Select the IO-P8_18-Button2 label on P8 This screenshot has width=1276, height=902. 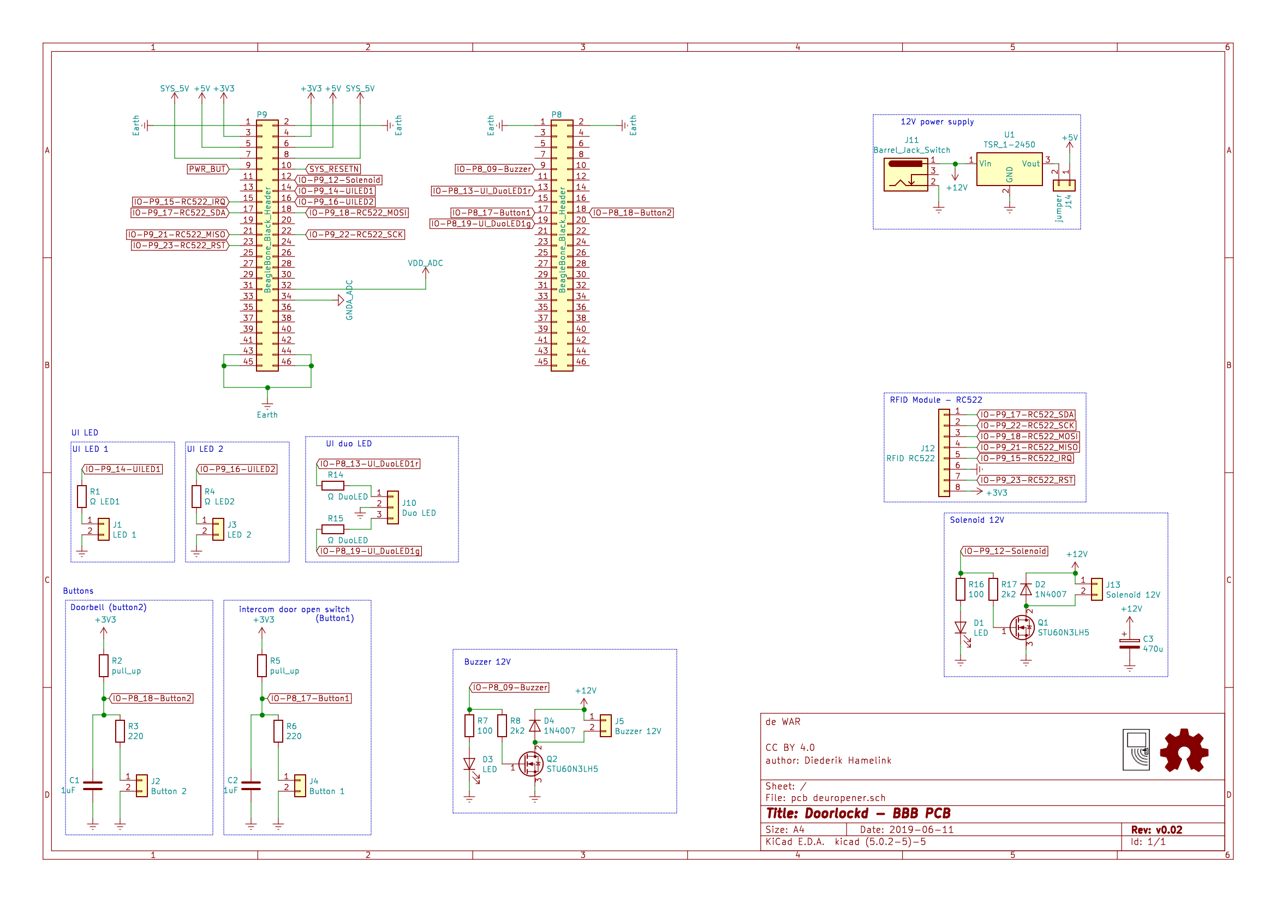point(632,213)
